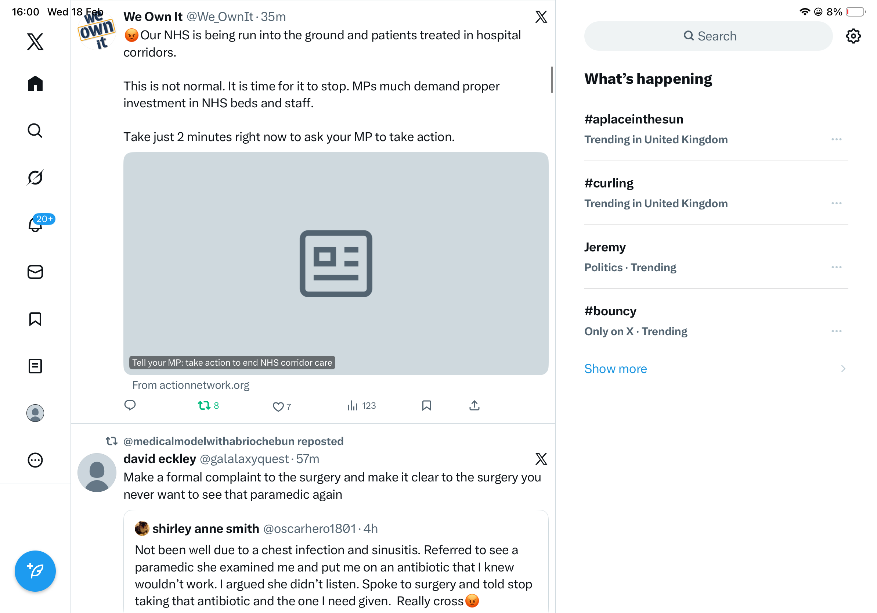This screenshot has width=877, height=613.
Task: Open Bookmarks in the left sidebar
Action: click(x=35, y=319)
